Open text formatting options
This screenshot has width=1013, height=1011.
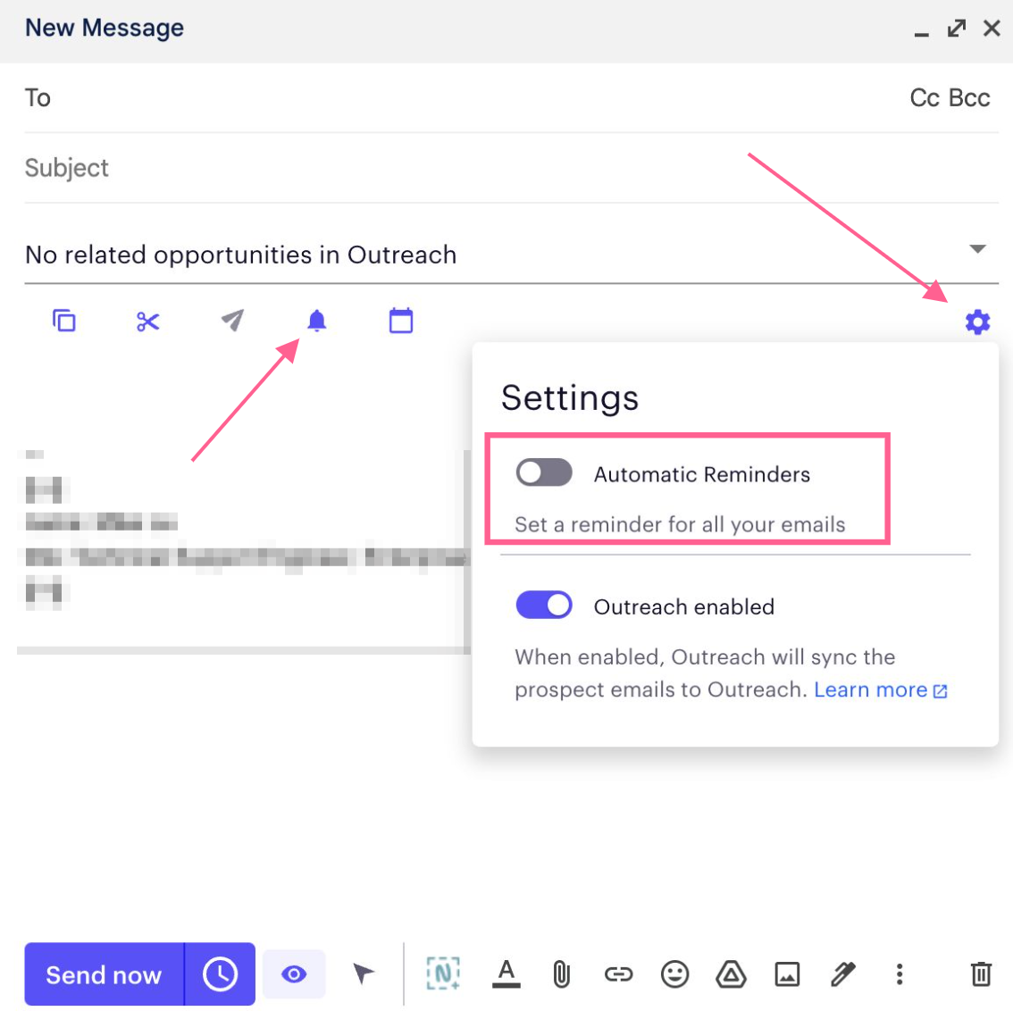coord(506,973)
